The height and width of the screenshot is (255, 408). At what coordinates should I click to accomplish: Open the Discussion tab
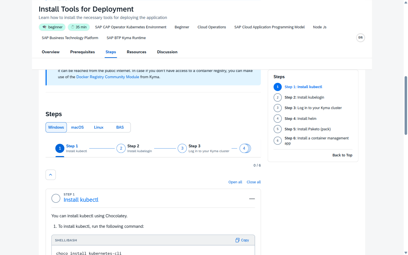click(x=167, y=52)
